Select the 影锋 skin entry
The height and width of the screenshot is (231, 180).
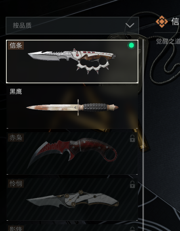pyautogui.click(x=72, y=227)
